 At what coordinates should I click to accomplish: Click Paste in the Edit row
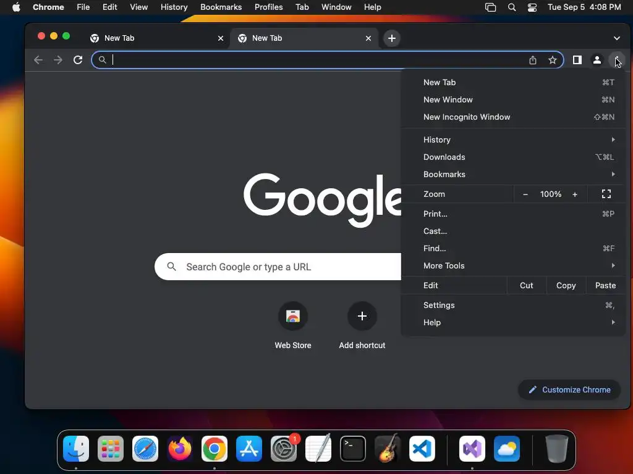tap(606, 285)
